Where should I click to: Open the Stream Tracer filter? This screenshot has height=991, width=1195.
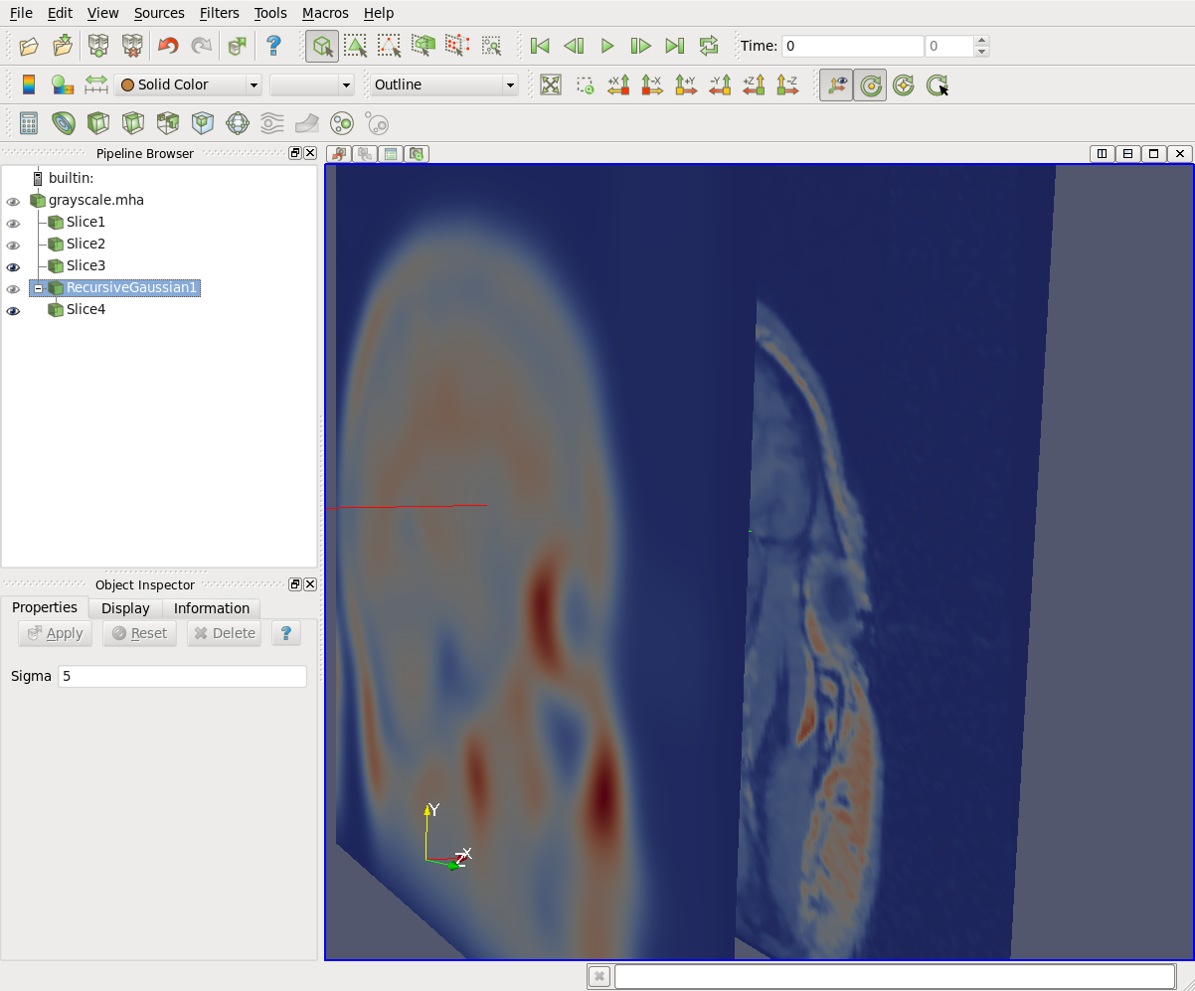tap(270, 122)
